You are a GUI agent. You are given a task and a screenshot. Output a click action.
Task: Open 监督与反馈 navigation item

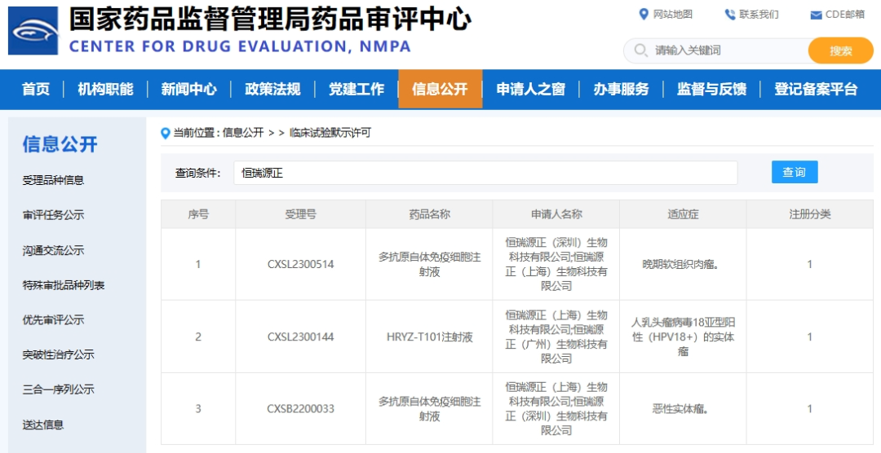point(711,89)
